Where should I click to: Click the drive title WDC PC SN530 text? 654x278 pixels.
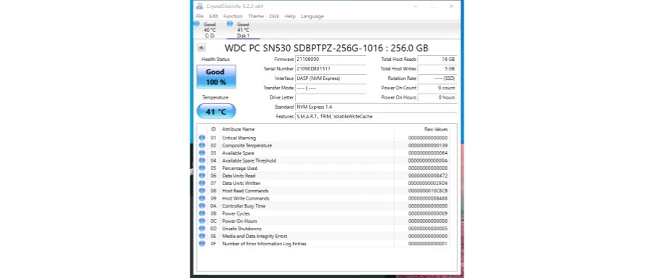(x=326, y=48)
